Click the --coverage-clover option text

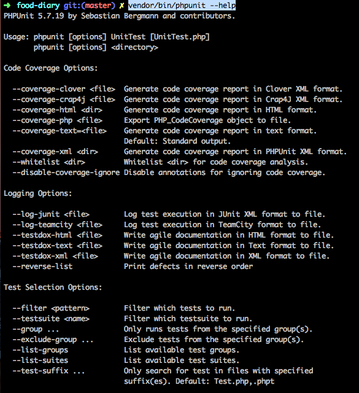(49, 89)
